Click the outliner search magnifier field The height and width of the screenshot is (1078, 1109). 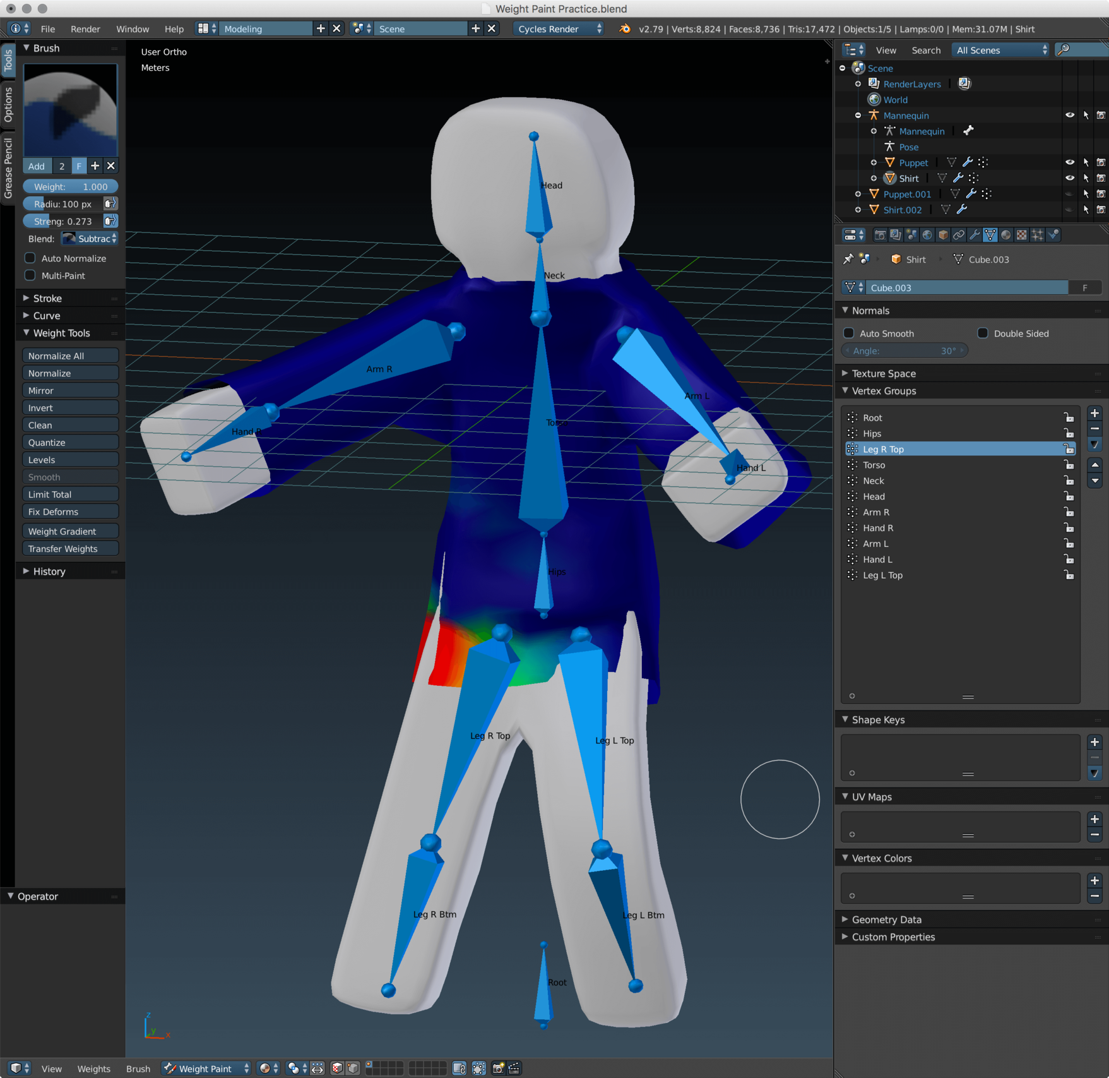click(x=1082, y=50)
